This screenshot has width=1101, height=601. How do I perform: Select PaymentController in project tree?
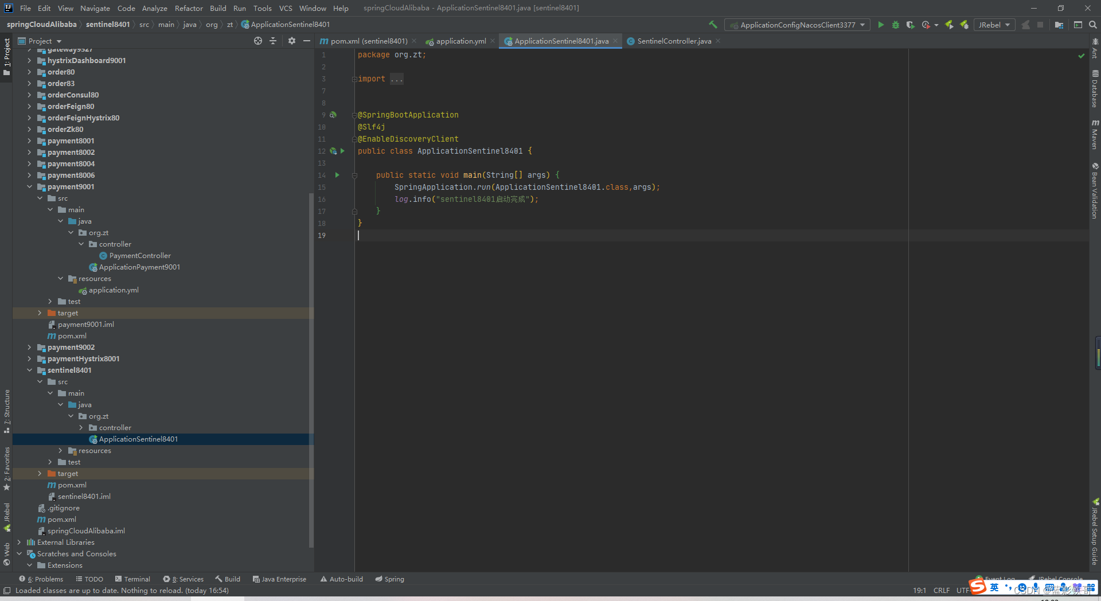click(140, 255)
